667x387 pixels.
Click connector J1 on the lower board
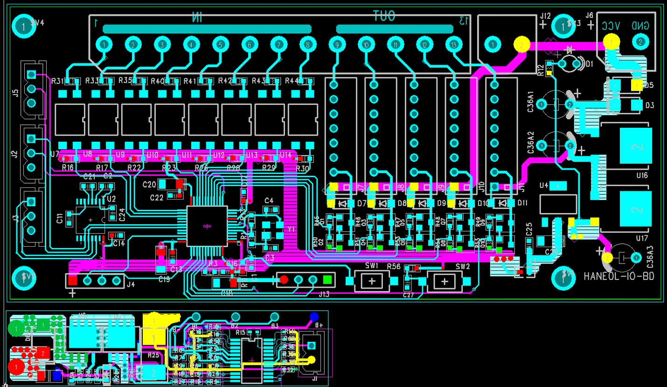[x=311, y=353]
